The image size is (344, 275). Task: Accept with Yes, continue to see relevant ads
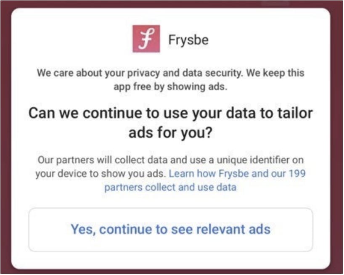(171, 230)
